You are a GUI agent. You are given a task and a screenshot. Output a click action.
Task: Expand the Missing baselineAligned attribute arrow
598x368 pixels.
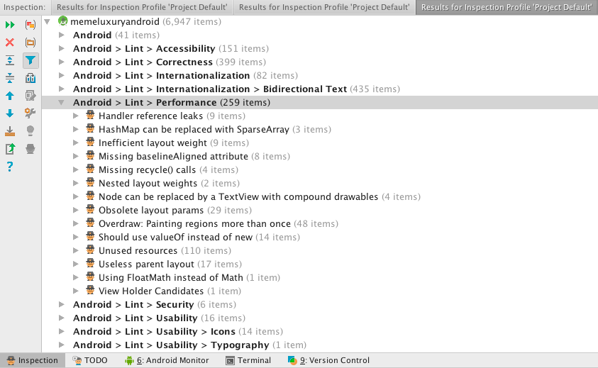point(76,156)
